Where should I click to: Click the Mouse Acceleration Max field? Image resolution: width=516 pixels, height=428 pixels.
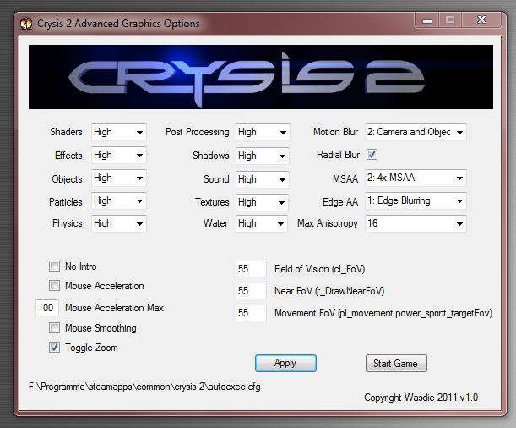coord(47,308)
